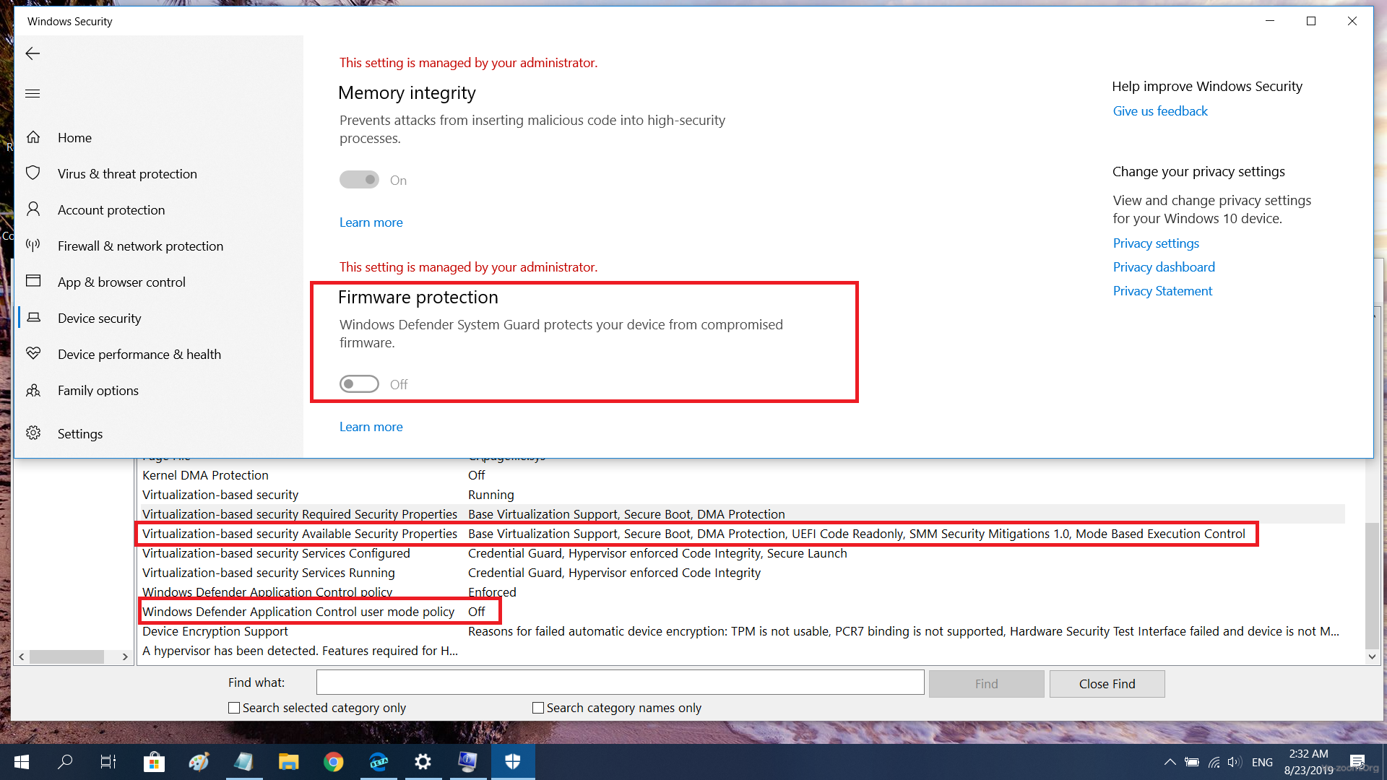
Task: Click the back arrow in Windows Security
Action: (x=33, y=53)
